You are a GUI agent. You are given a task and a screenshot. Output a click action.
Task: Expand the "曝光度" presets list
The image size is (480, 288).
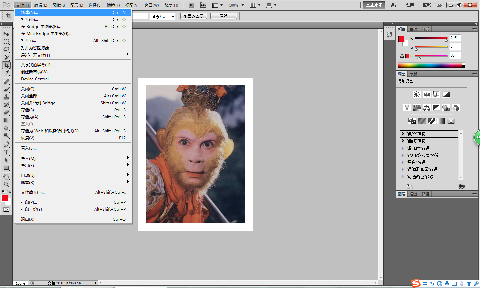click(403, 148)
